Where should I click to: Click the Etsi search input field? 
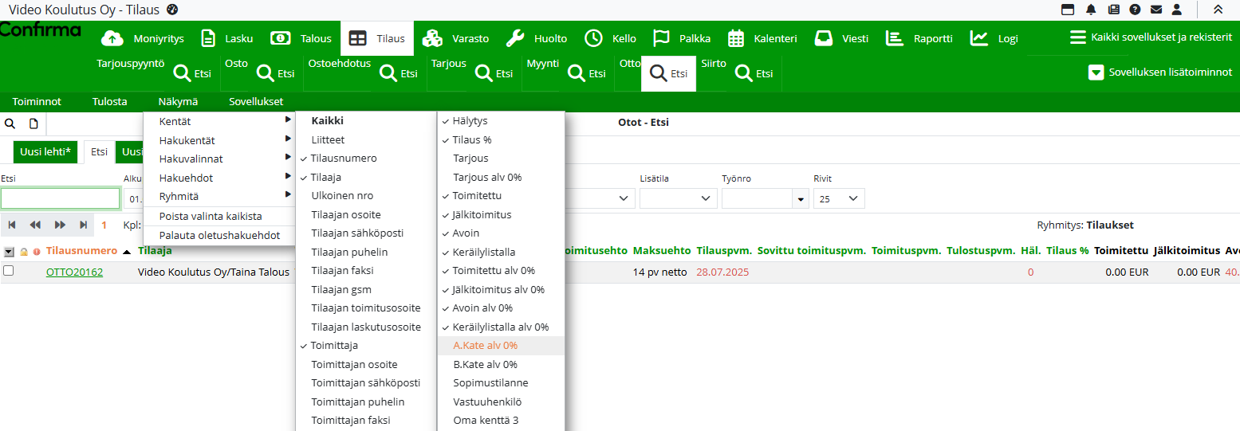click(x=61, y=198)
